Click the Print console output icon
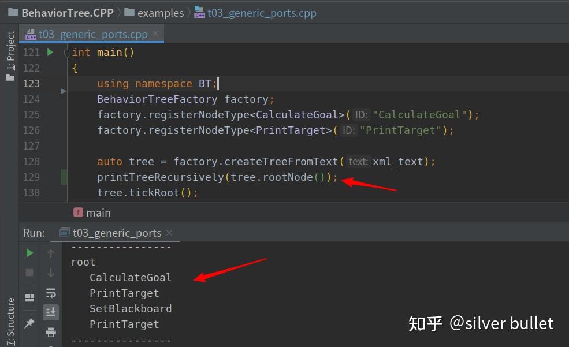The image size is (569, 347). [x=51, y=332]
